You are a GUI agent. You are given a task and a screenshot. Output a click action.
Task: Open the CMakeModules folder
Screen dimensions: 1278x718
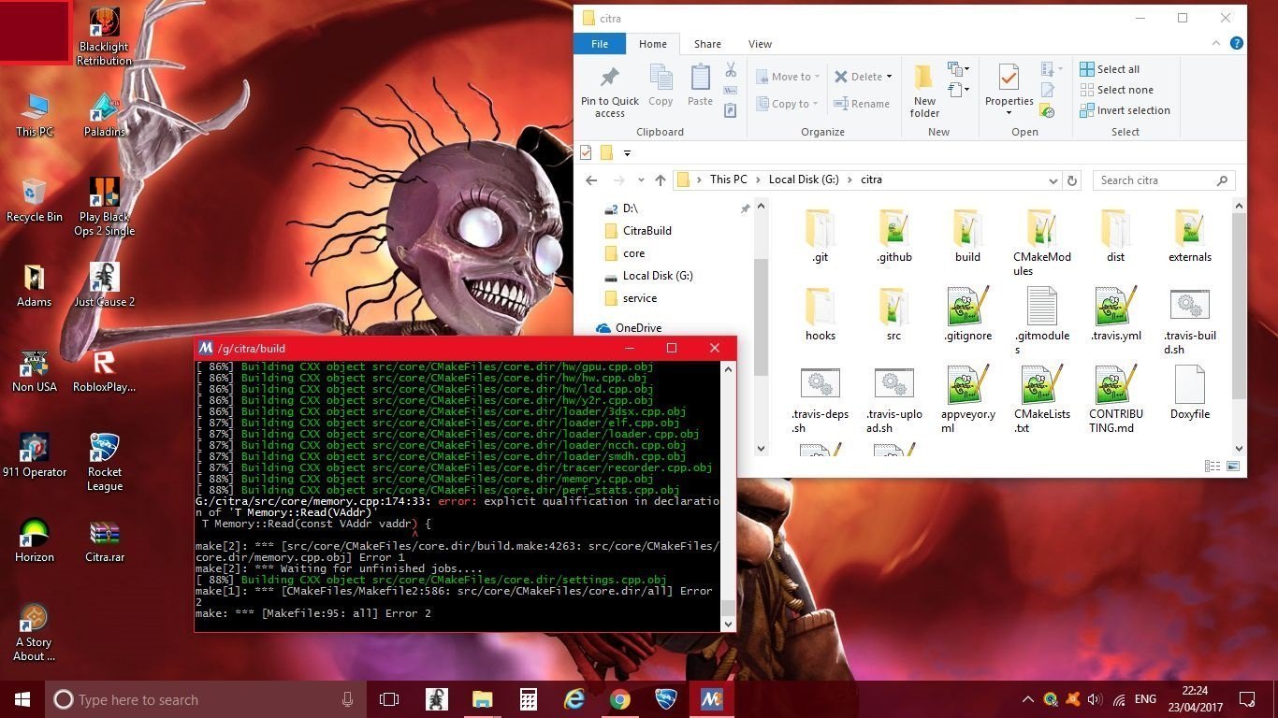pyautogui.click(x=1041, y=243)
